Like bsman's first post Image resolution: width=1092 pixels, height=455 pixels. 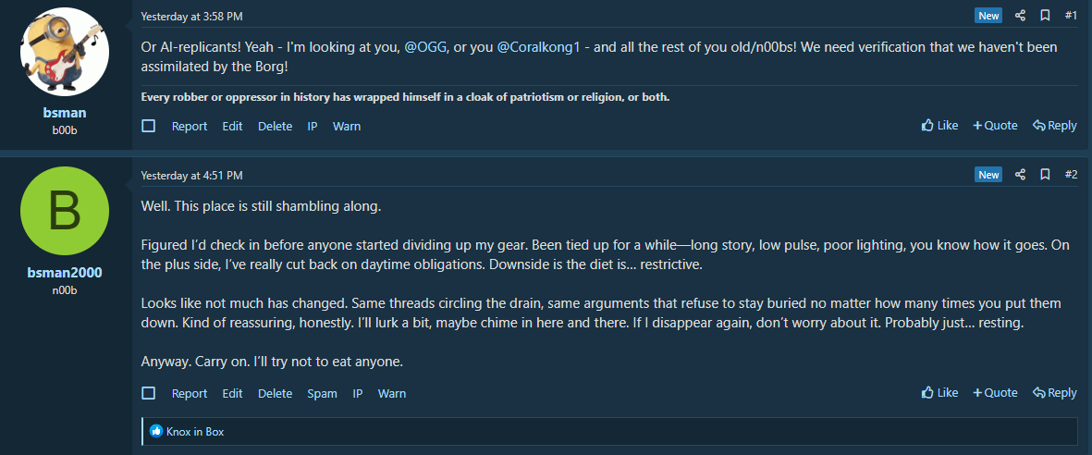pyautogui.click(x=939, y=126)
